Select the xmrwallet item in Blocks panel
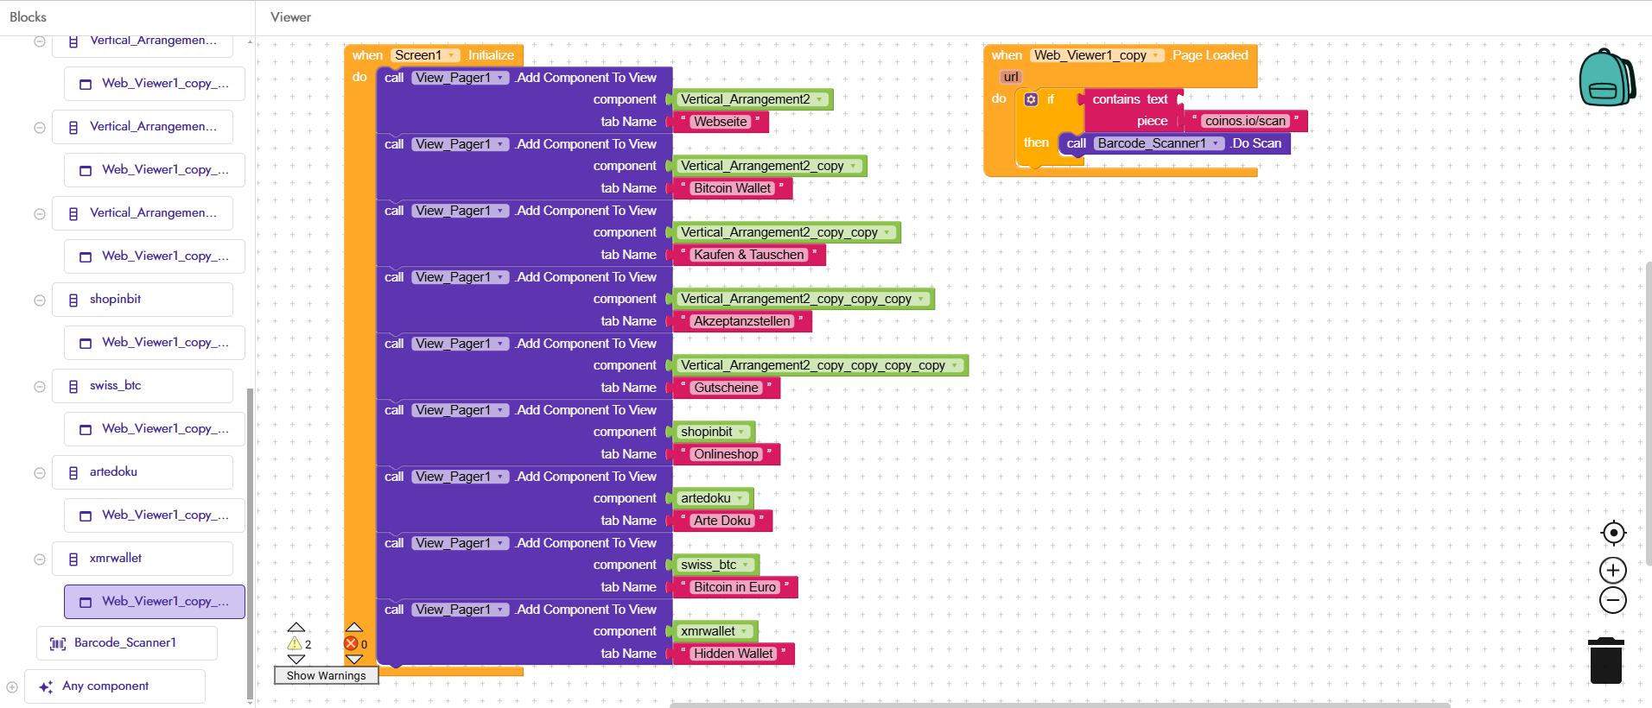The height and width of the screenshot is (708, 1652). coord(116,558)
